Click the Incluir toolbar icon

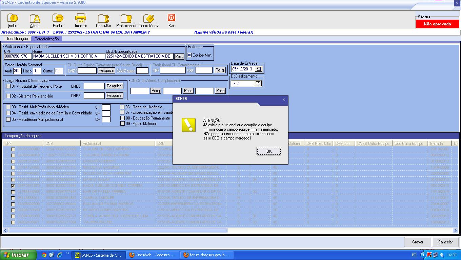point(13,18)
